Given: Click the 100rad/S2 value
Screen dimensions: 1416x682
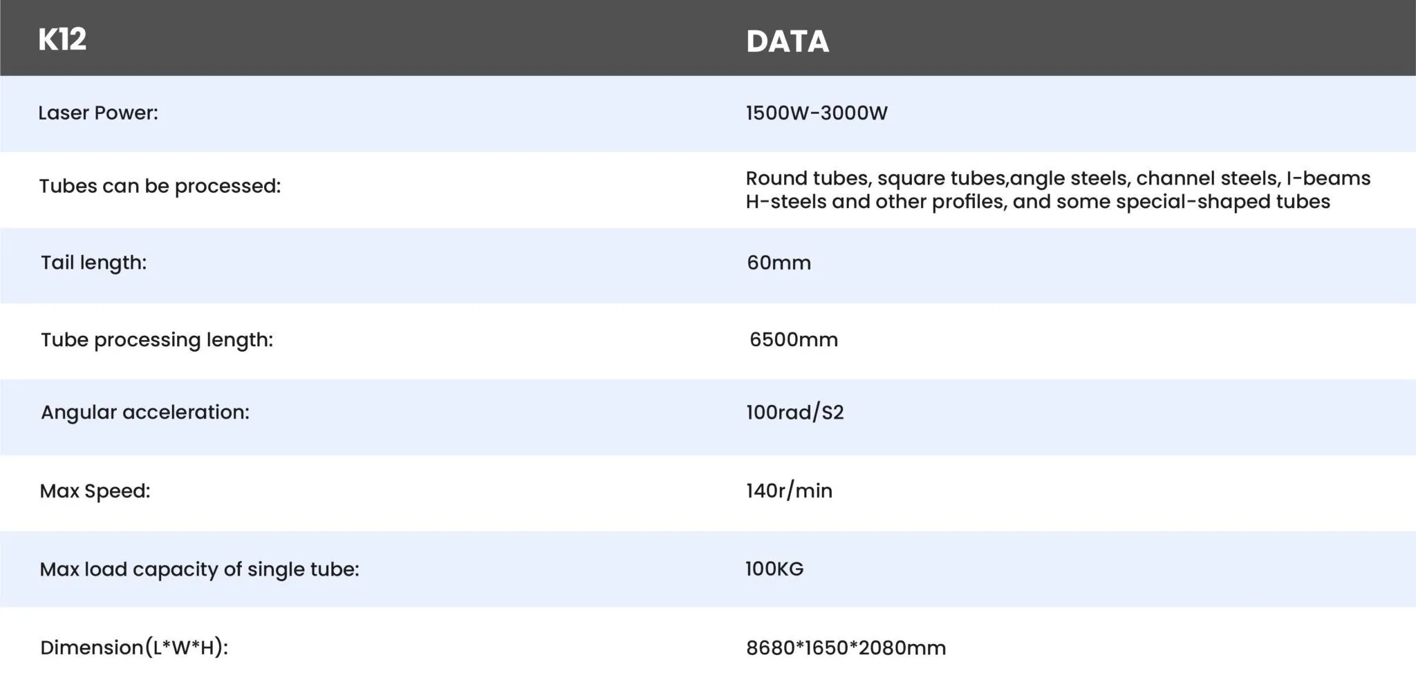Looking at the screenshot, I should click(795, 413).
